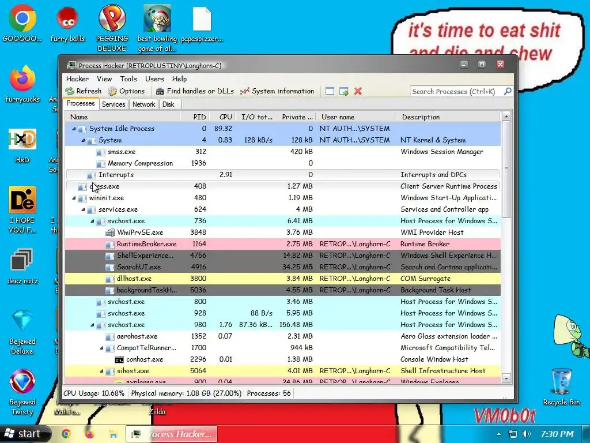Open Find handles or DLLs

click(195, 91)
